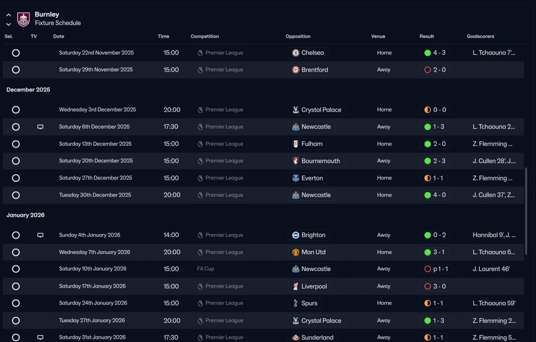This screenshot has height=342, width=536.
Task: Open Crystal Palace from the 27th January fixture
Action: tap(317, 321)
